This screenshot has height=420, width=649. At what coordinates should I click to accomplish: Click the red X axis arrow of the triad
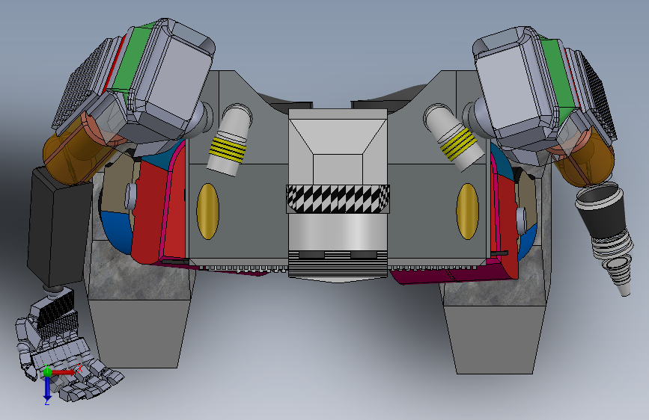click(x=63, y=372)
